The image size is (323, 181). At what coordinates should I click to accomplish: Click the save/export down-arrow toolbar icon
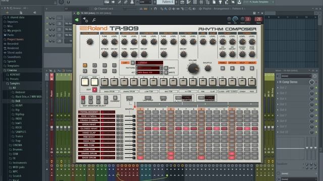tap(239, 2)
